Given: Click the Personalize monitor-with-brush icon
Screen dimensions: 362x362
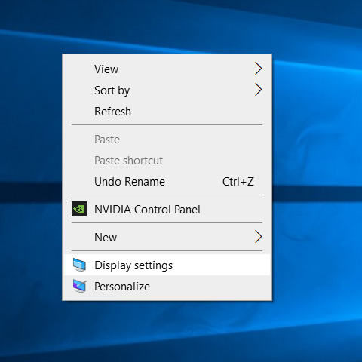Looking at the screenshot, I should (79, 286).
